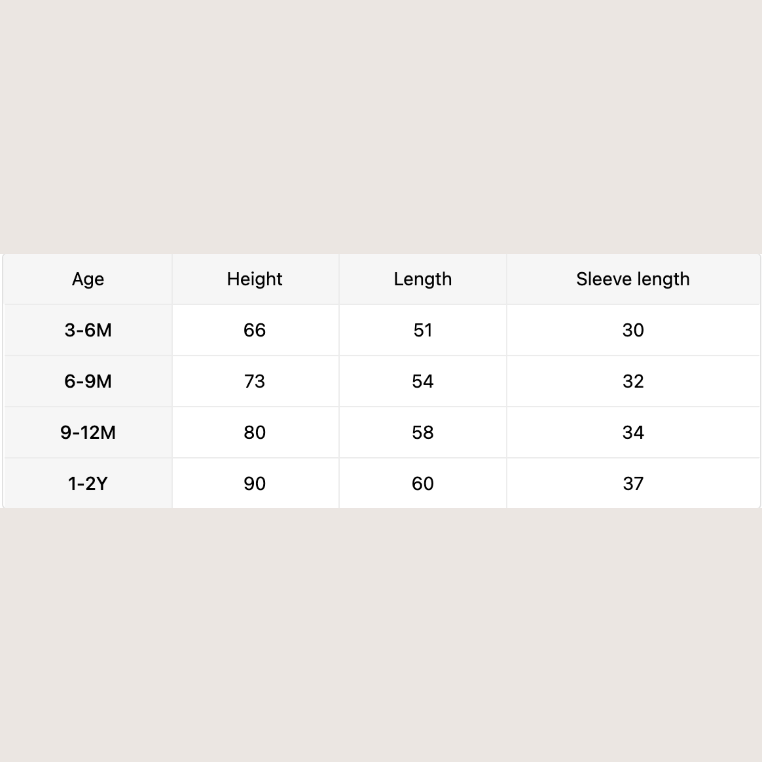Click sleeve length value 34
762x762 pixels.
(633, 433)
